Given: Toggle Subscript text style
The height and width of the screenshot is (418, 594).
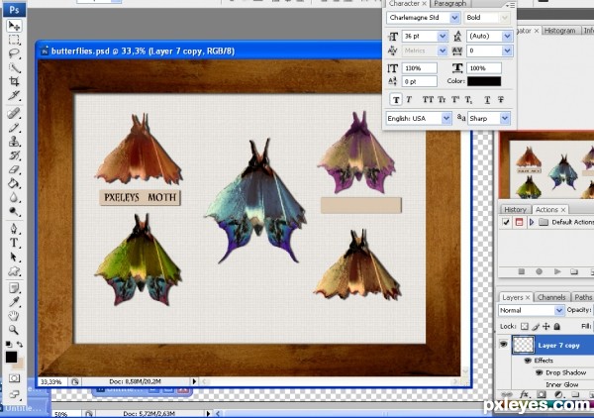Looking at the screenshot, I should [x=468, y=100].
